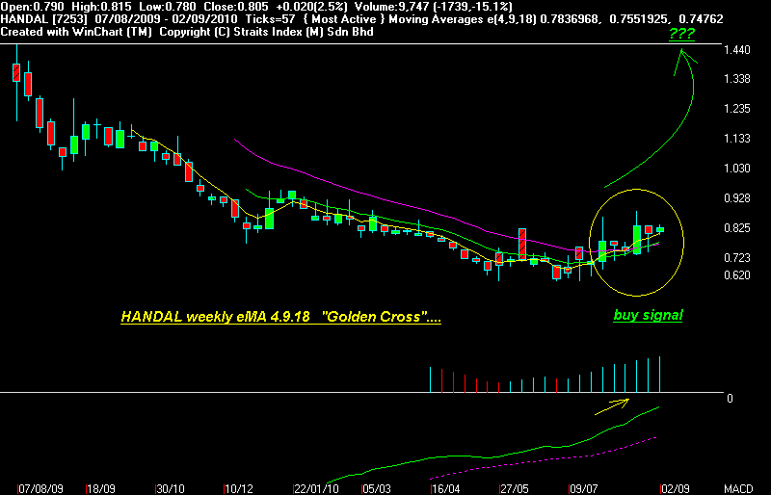Click the MACD indicator label
This screenshot has width=771, height=495.
(738, 489)
